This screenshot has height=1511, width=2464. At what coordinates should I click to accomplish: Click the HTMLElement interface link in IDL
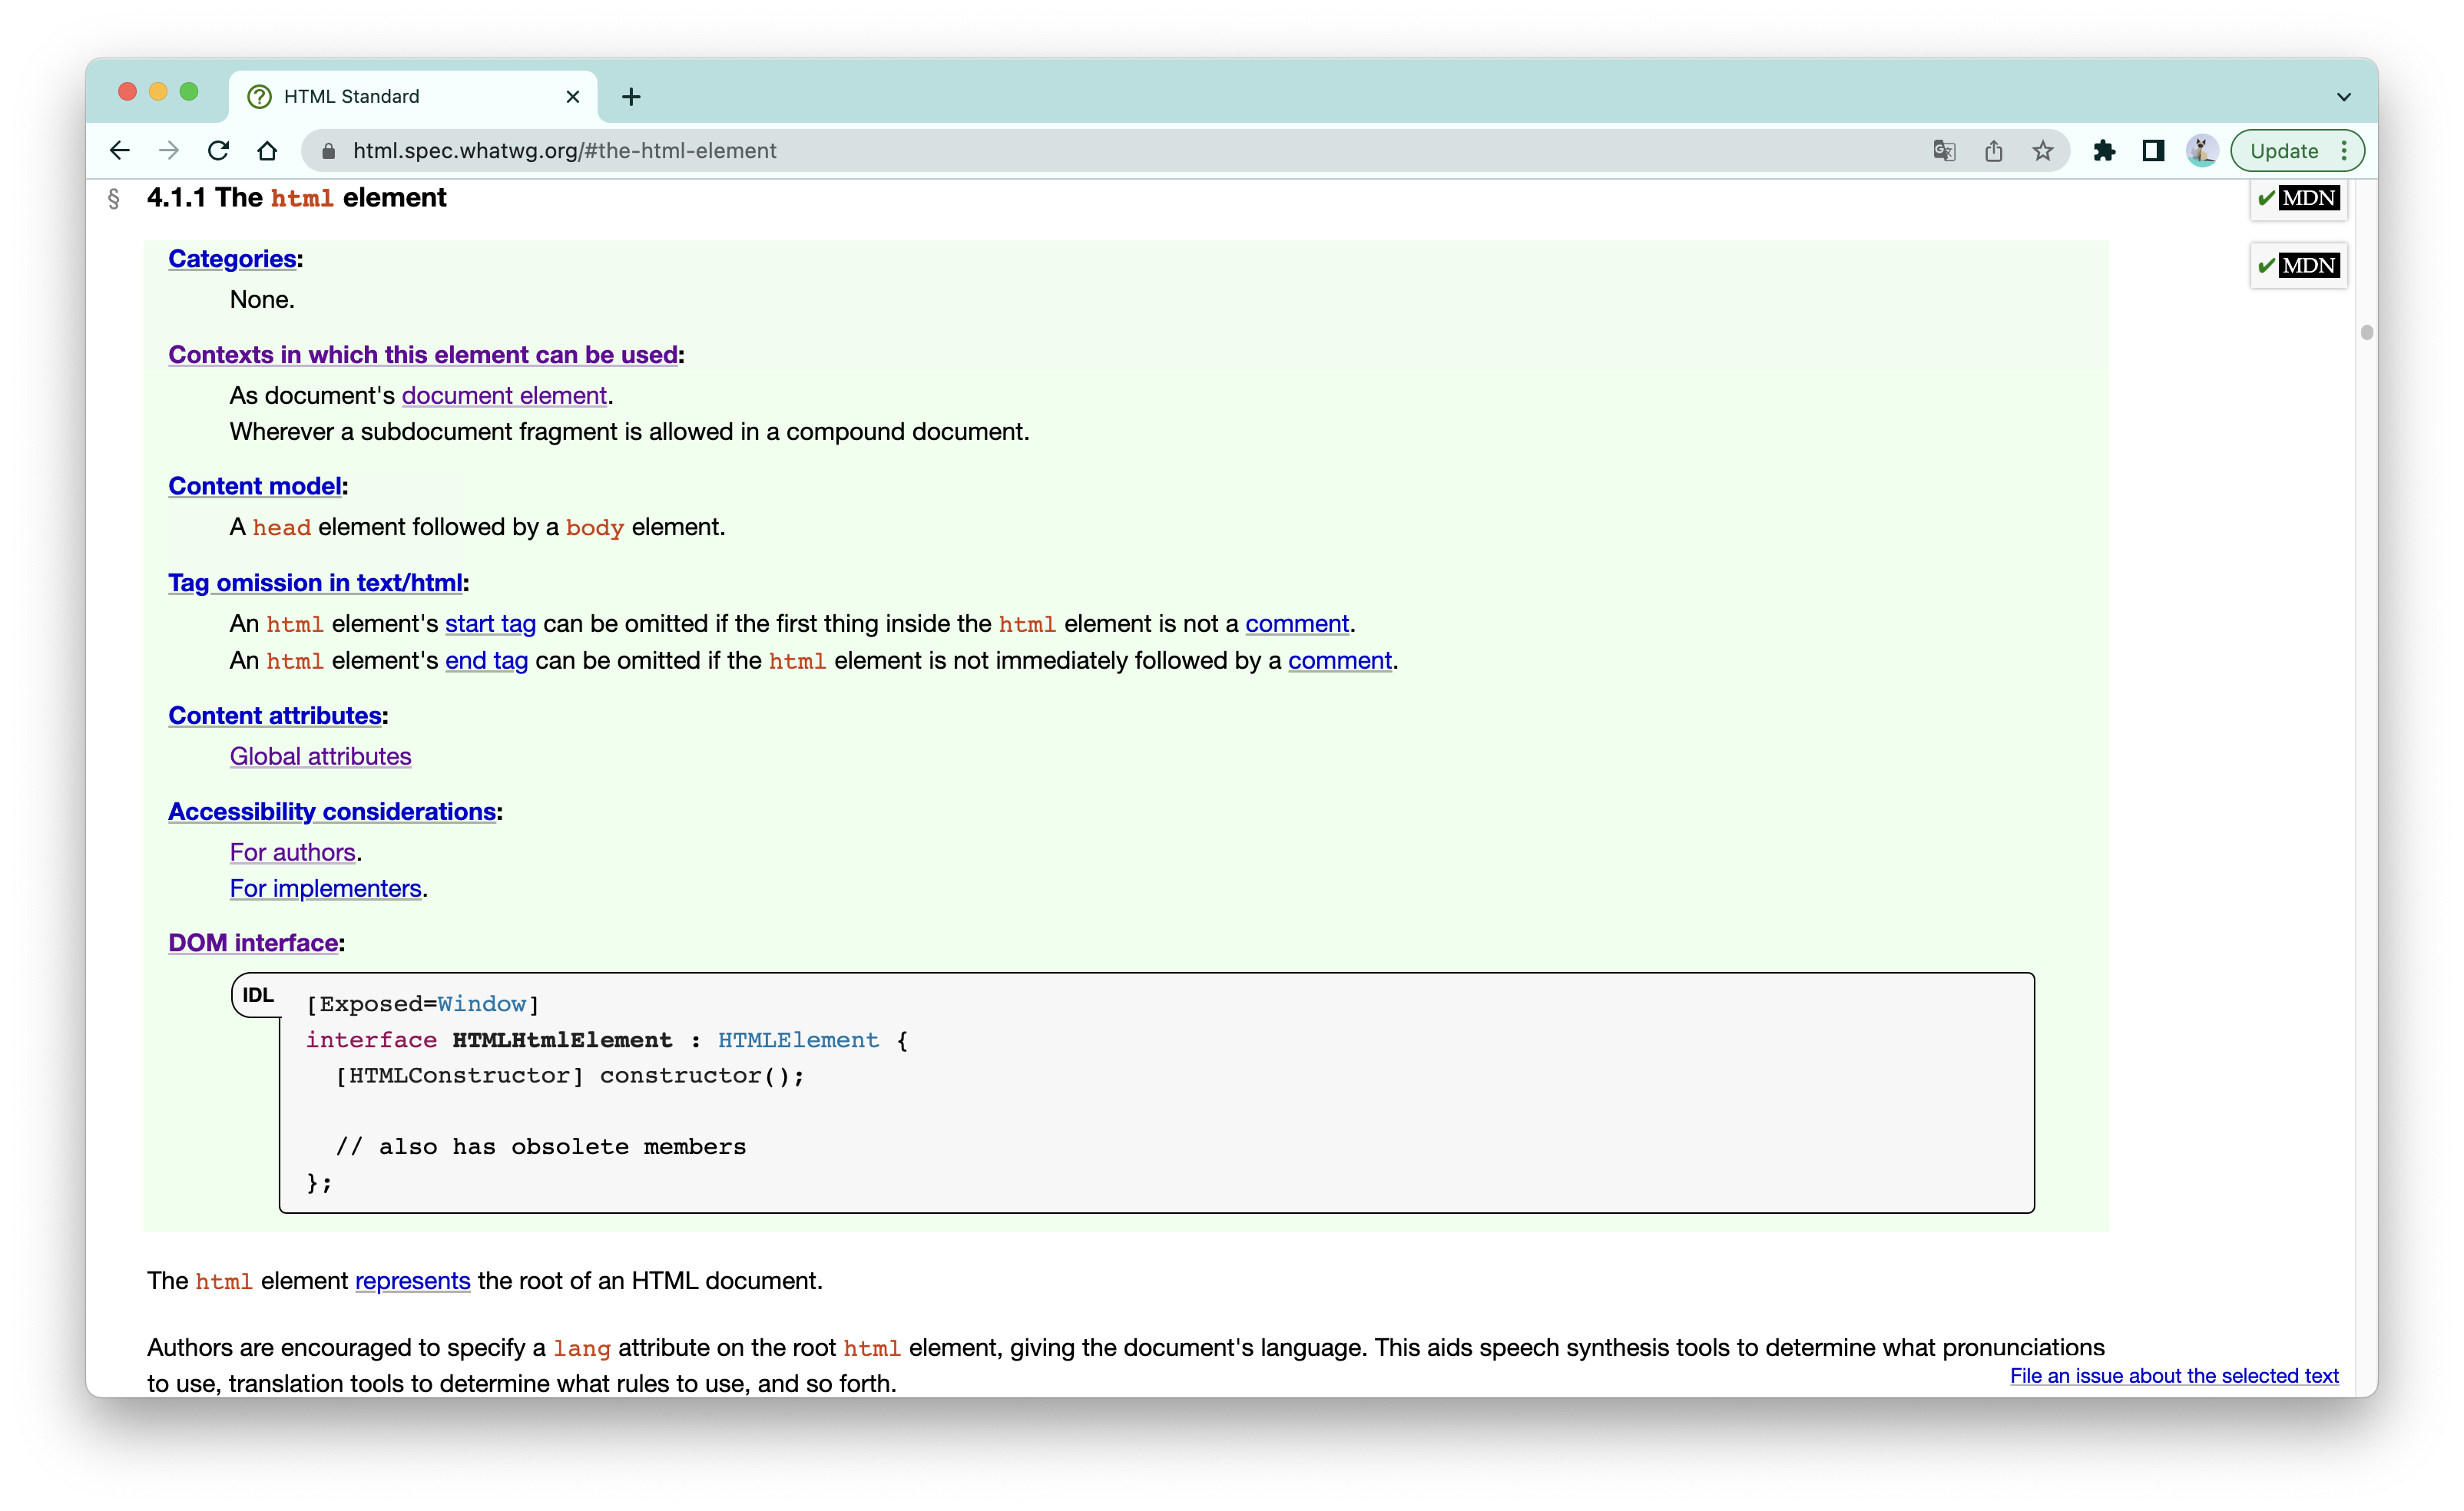point(798,1040)
